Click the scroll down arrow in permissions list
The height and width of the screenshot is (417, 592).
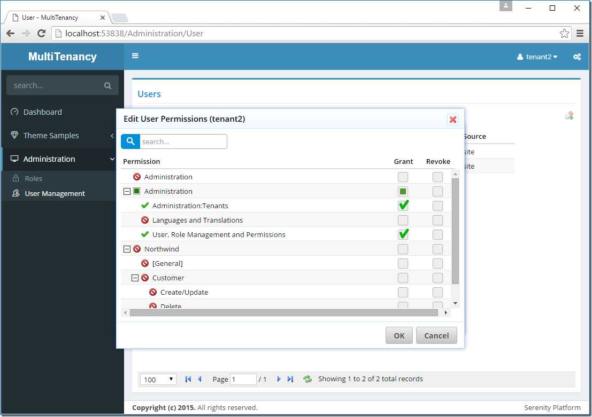tap(455, 303)
